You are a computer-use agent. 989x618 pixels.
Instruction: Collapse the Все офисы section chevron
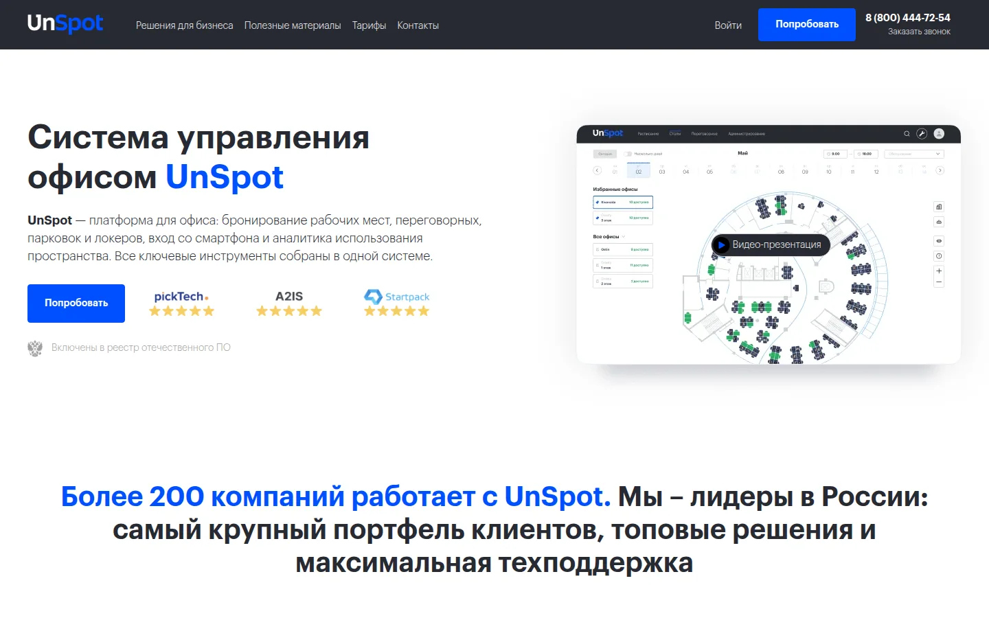[624, 236]
